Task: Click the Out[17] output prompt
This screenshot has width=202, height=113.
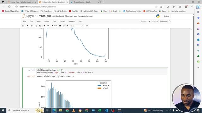Action: click(31, 76)
